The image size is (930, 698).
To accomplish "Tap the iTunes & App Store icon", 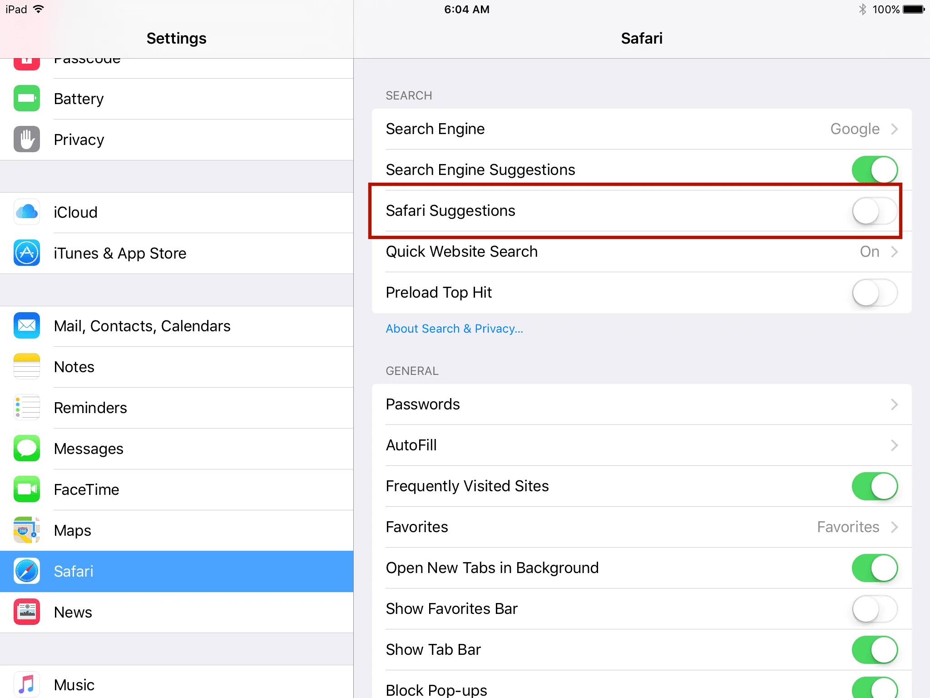I will [27, 253].
